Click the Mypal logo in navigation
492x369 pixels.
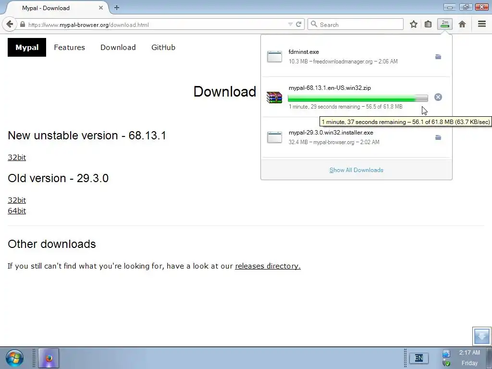[27, 48]
